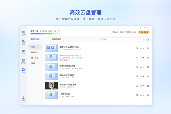Open 一季度周例会 audio thumbnail
The width and height of the screenshot is (171, 114).
[52, 95]
